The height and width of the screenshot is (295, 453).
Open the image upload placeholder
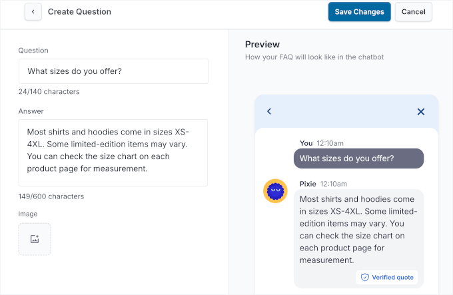coord(35,239)
